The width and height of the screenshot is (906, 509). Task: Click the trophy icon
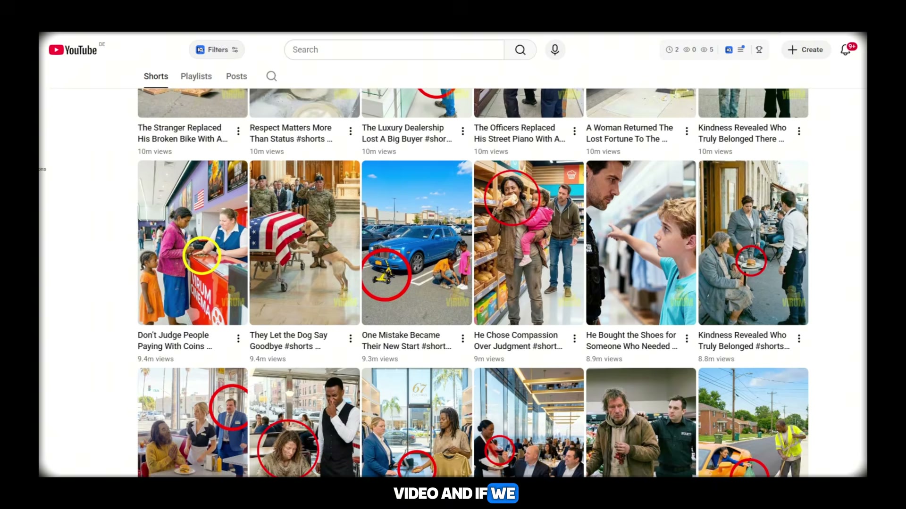(759, 49)
